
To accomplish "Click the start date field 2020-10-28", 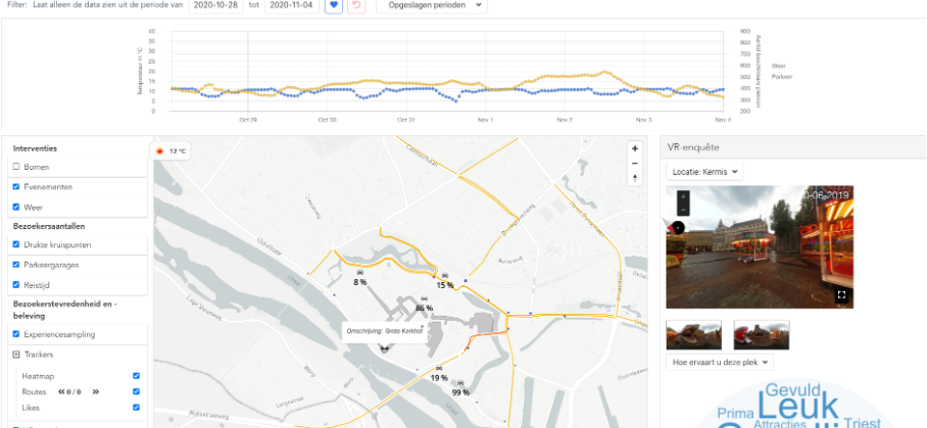I will 216,5.
